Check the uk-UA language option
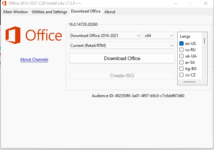 181,56
